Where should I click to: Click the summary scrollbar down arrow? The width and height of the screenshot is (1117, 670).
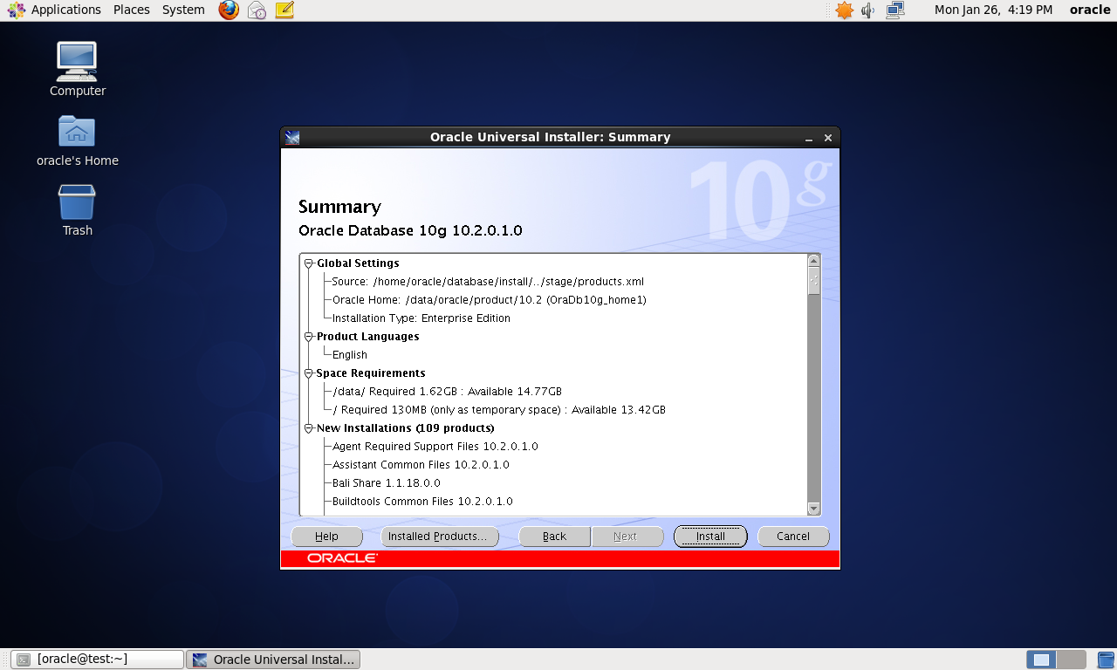(x=814, y=509)
